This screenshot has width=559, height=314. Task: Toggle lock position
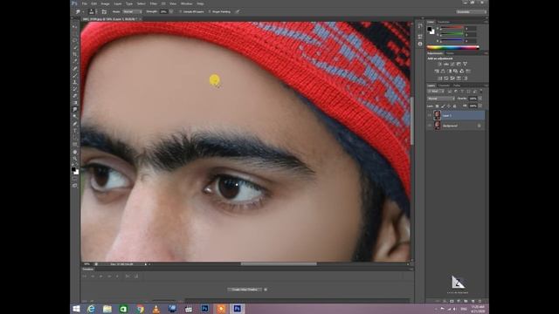(x=449, y=106)
